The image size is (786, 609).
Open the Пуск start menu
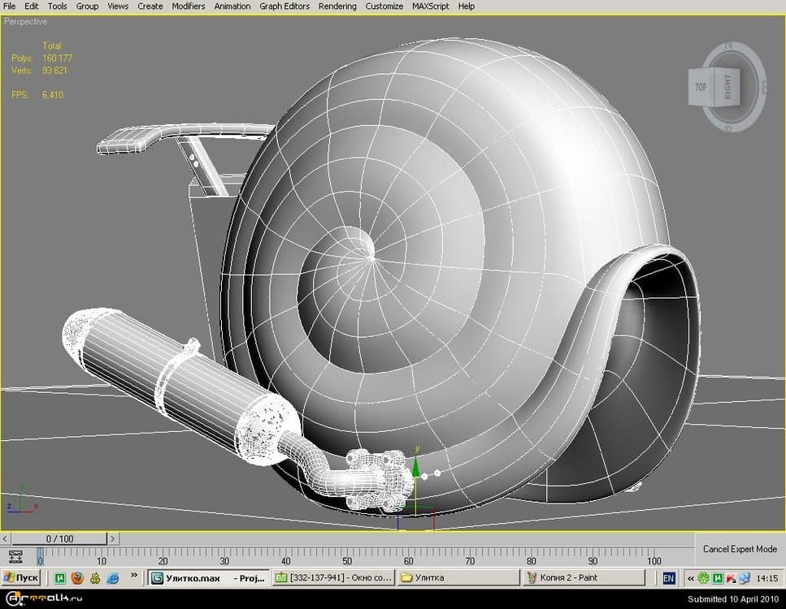coord(22,578)
